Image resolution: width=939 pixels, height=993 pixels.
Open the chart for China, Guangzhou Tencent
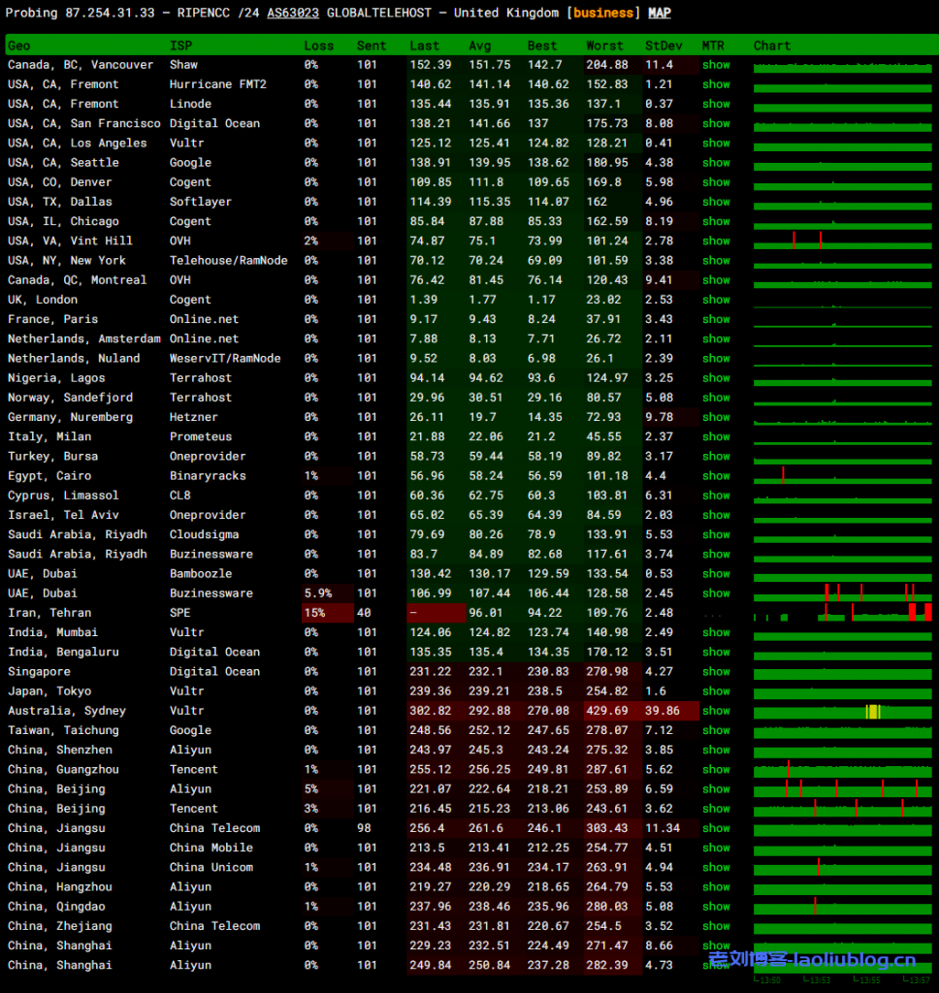tap(842, 770)
